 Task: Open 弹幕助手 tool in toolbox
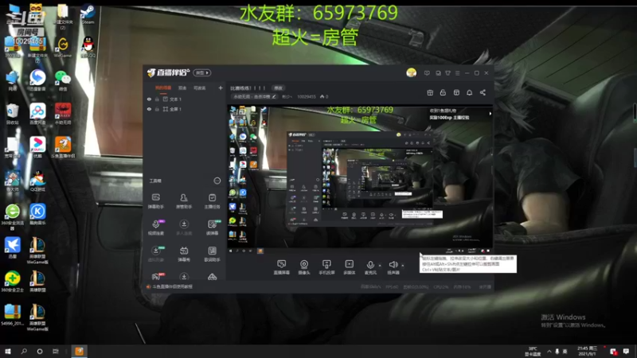point(155,201)
